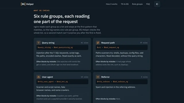Screen dimensions: 184x103
Task: Click the 'WHAT 8G CHECKS' section label
Action: [x=41, y=11]
